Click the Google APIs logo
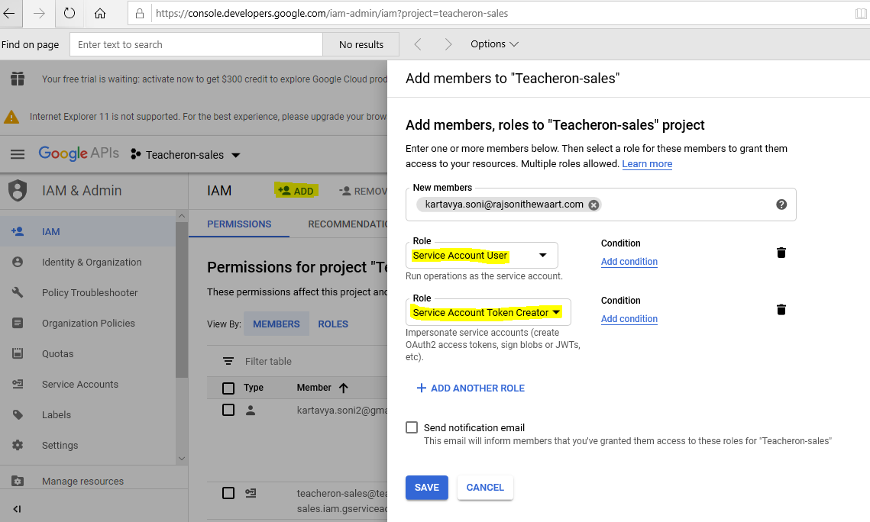Viewport: 870px width, 522px height. [78, 153]
